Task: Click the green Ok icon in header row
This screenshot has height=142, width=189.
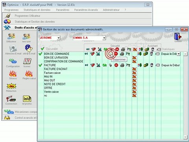Action: (105, 49)
